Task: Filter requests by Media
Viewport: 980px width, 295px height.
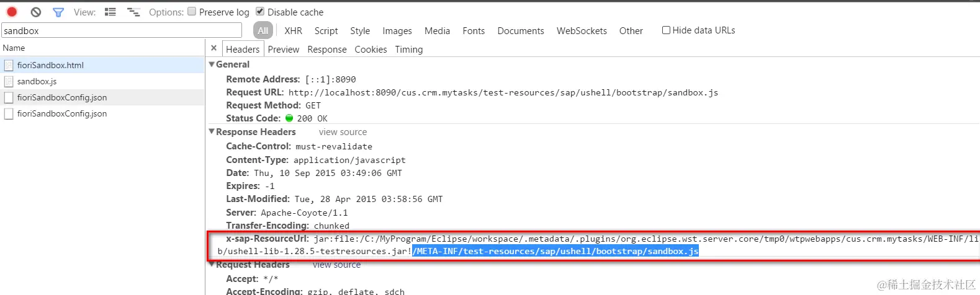Action: (438, 30)
